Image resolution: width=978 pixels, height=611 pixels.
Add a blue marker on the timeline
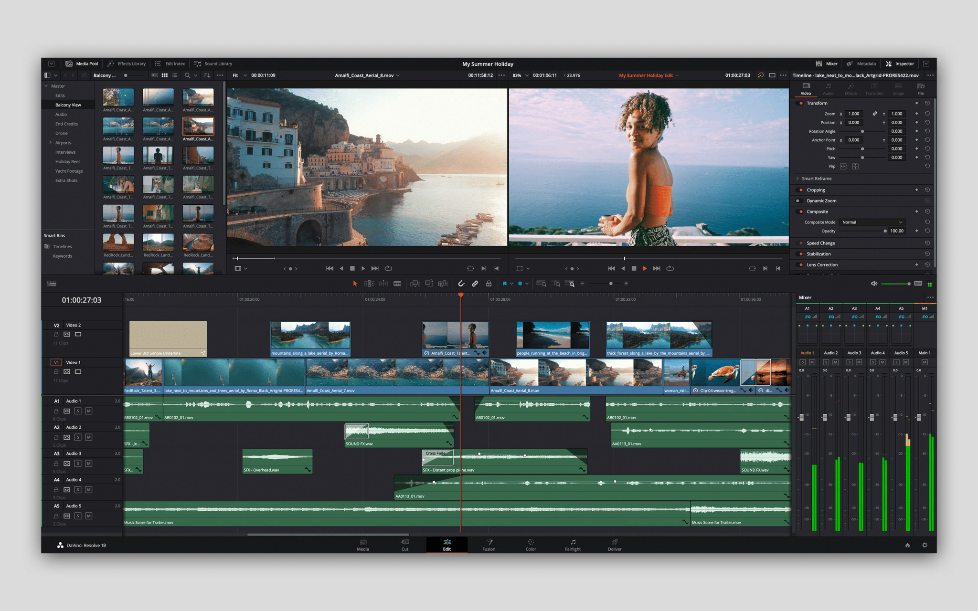point(520,284)
